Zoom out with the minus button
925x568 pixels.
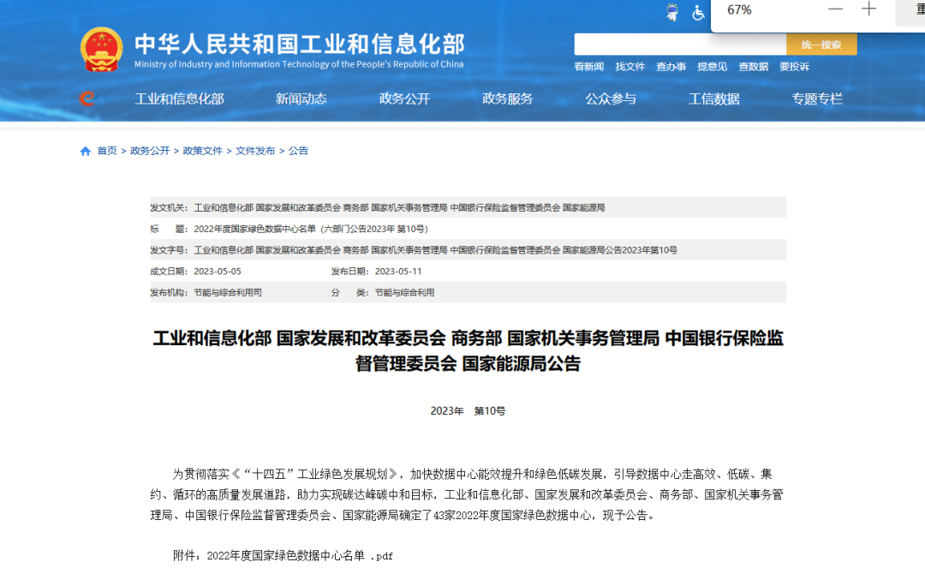[x=835, y=9]
